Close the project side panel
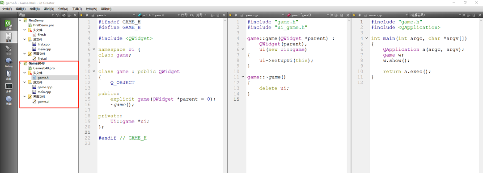 pyautogui.click(x=75, y=15)
